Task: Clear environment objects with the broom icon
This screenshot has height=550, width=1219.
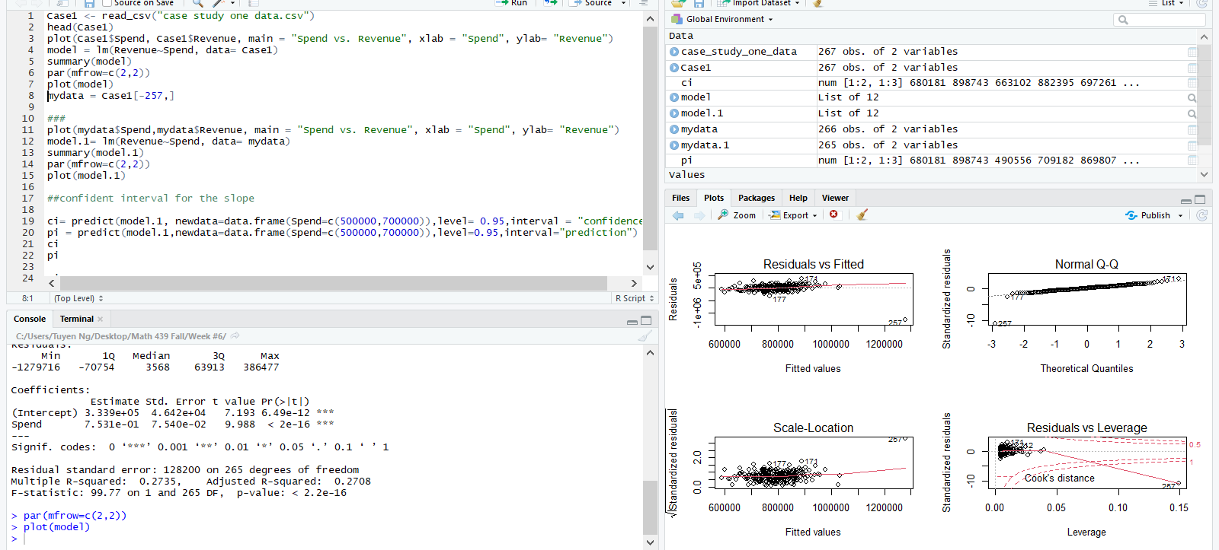Action: [x=817, y=4]
